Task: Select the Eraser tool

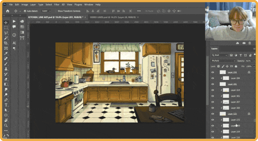Action: coord(6,79)
